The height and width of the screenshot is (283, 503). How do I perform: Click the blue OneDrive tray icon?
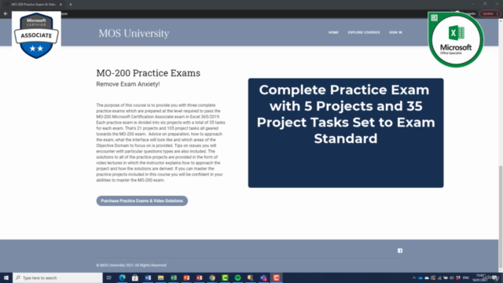(x=420, y=277)
